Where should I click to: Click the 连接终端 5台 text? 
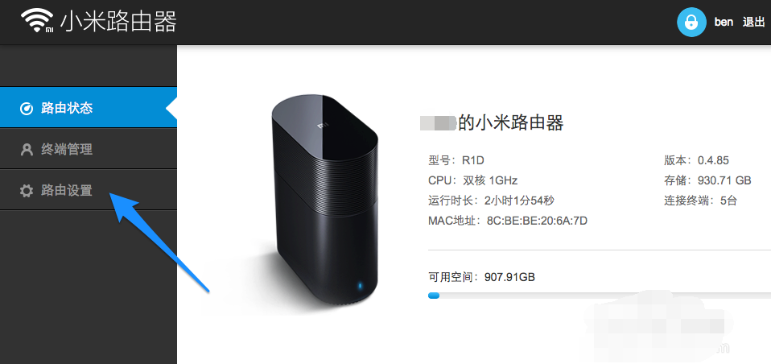coord(700,201)
